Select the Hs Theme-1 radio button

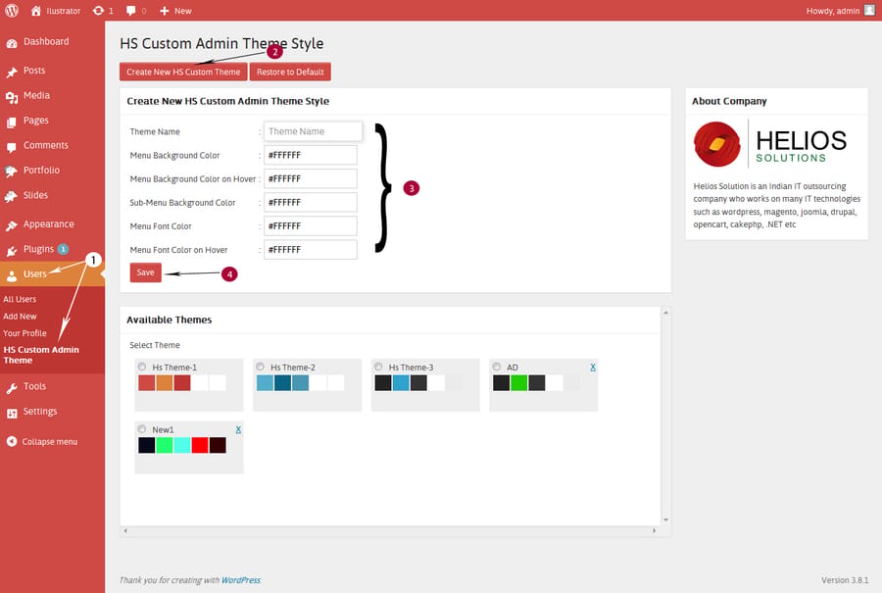142,367
